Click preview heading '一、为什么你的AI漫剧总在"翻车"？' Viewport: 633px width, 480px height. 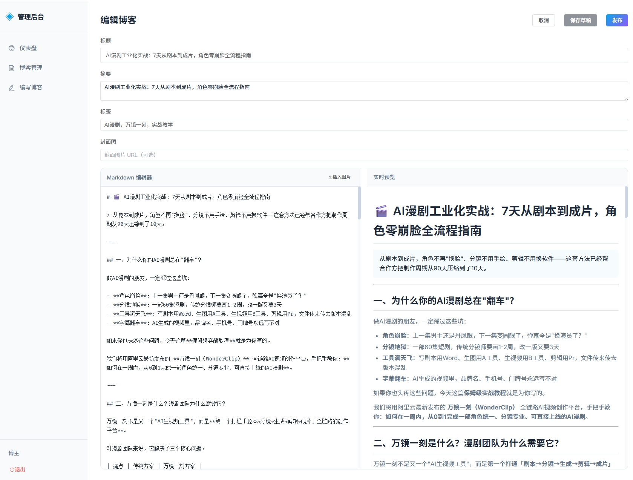pos(444,301)
